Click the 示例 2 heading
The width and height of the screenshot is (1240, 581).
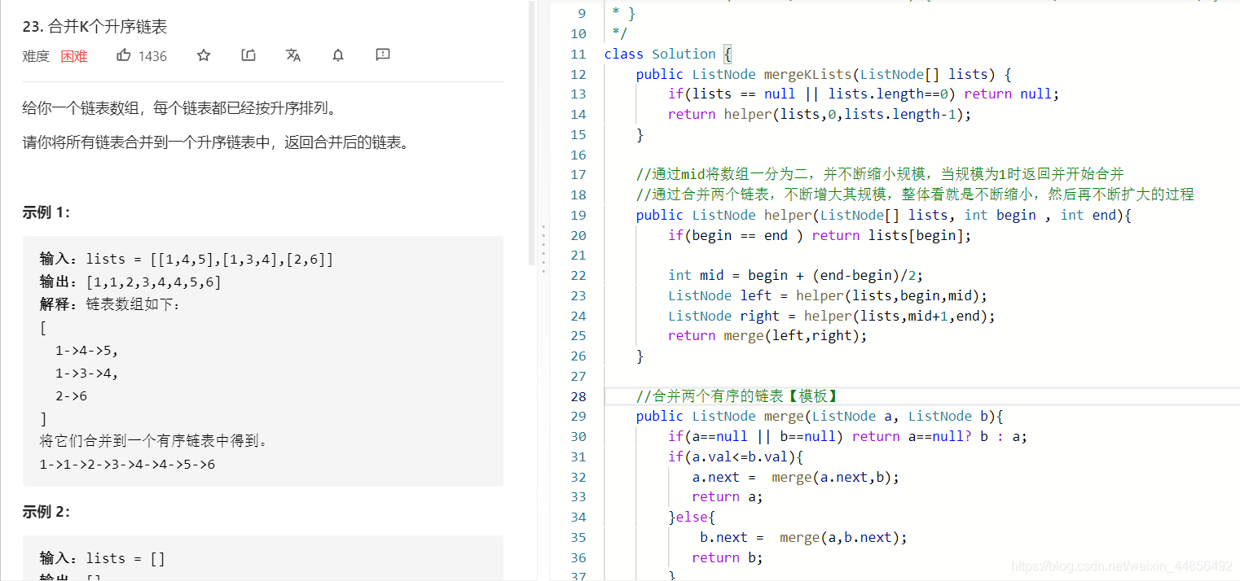pyautogui.click(x=46, y=512)
